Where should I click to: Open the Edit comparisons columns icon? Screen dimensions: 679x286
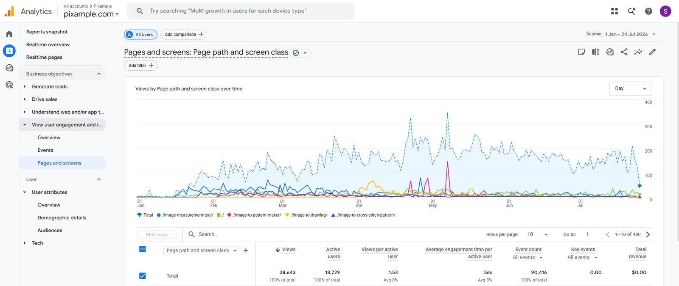(596, 52)
